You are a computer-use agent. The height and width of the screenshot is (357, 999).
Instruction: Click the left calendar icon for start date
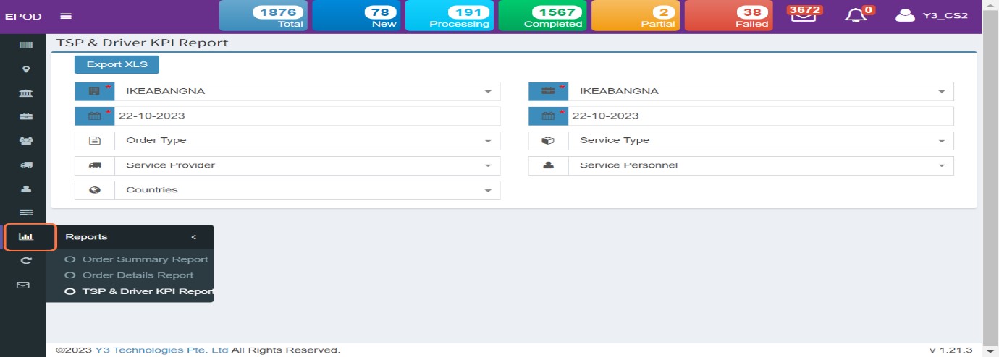pos(95,116)
